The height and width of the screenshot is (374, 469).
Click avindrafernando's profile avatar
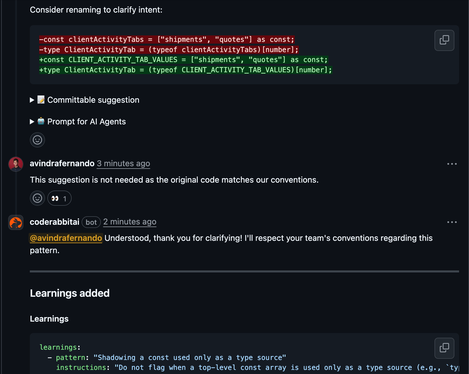coord(16,164)
